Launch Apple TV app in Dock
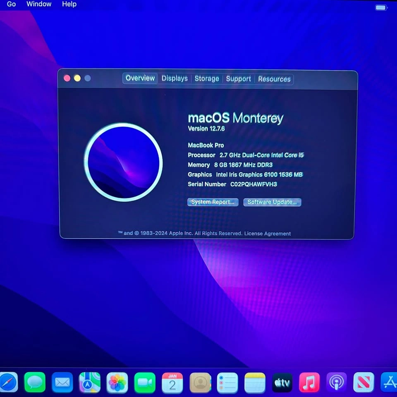The width and height of the screenshot is (397, 397). (x=282, y=382)
